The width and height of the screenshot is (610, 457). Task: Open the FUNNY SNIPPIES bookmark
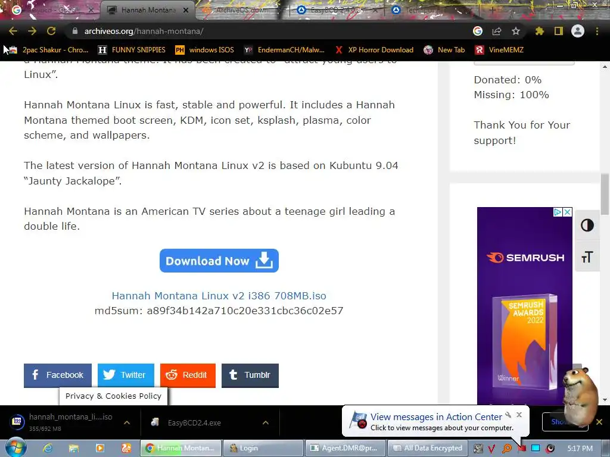[132, 50]
